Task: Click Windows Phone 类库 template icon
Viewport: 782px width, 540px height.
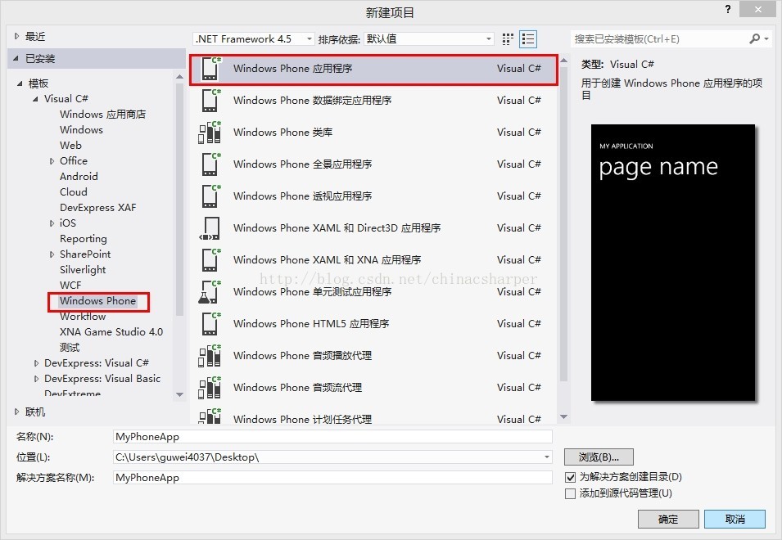Action: tap(210, 133)
